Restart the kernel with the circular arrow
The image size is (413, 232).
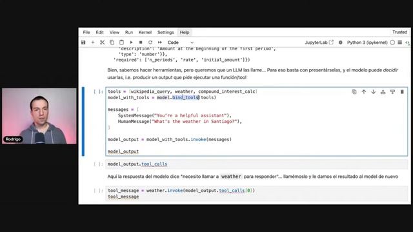[x=150, y=43]
